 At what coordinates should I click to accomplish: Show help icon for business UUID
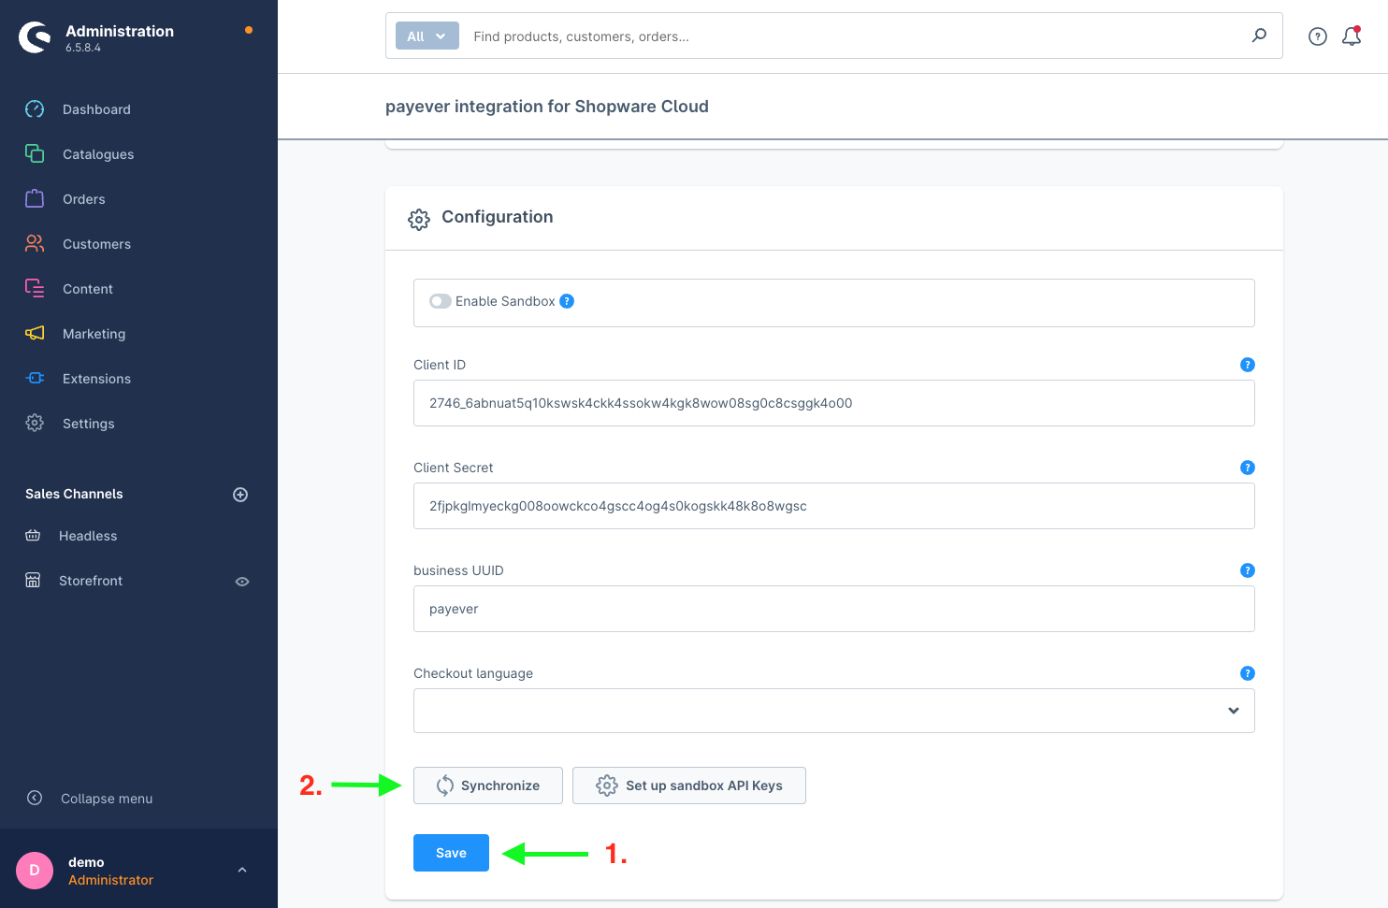[x=1248, y=570]
